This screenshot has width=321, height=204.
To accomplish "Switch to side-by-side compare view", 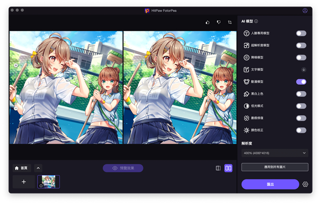I will point(228,168).
